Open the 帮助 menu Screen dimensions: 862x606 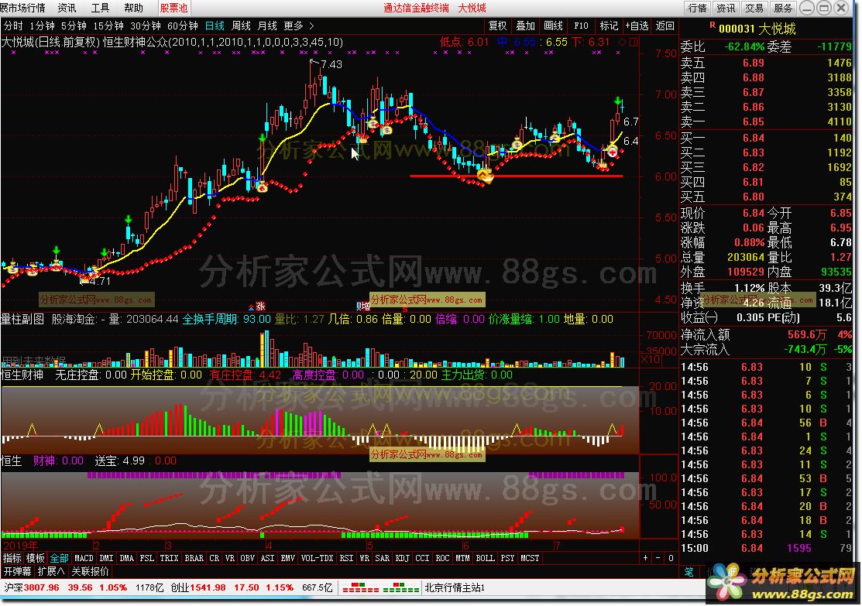[133, 8]
